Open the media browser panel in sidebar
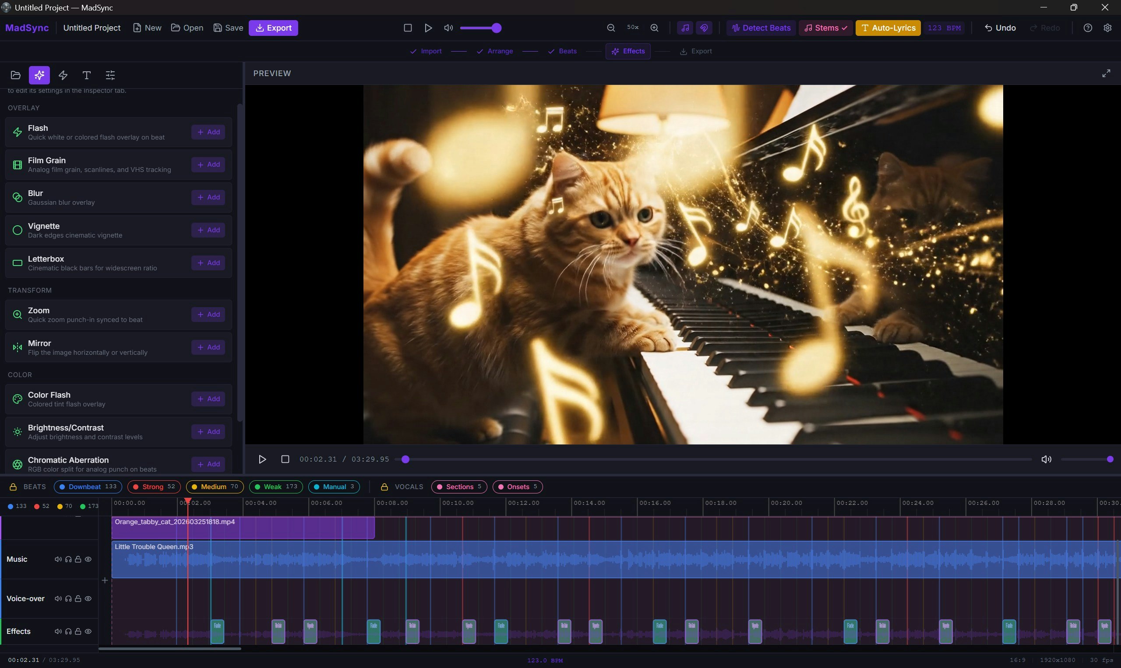This screenshot has height=668, width=1121. (x=15, y=75)
